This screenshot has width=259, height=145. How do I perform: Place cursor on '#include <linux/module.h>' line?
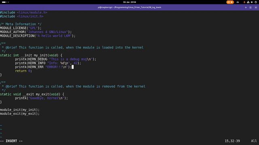coord(23,12)
